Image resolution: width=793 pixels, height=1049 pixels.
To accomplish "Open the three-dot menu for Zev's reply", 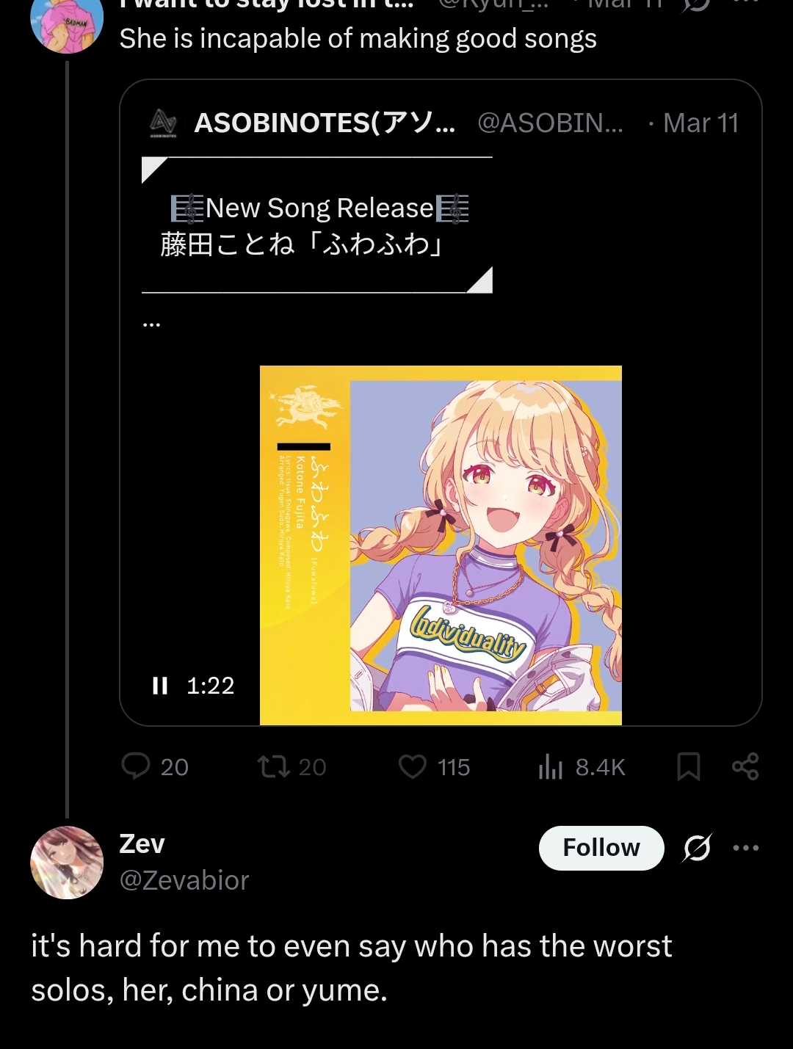I will point(746,848).
